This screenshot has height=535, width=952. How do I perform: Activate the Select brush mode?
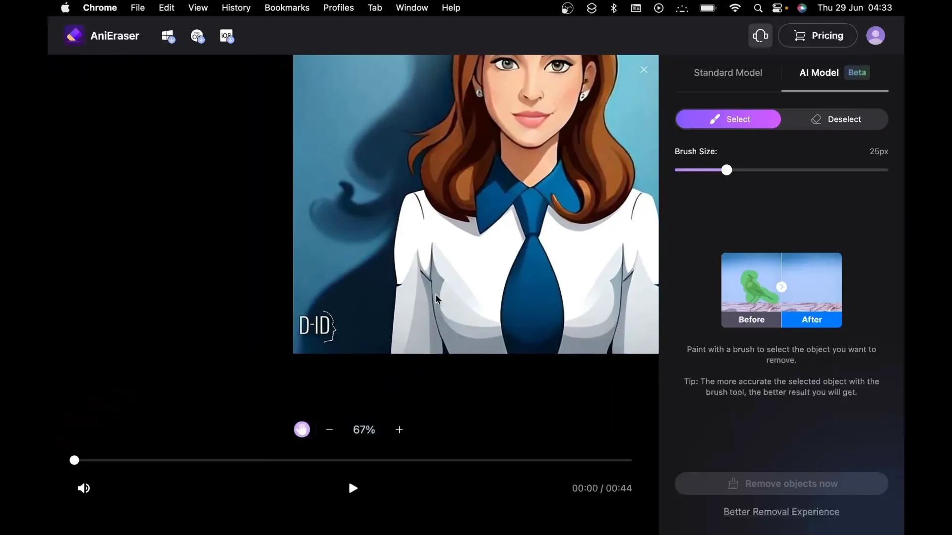point(728,119)
